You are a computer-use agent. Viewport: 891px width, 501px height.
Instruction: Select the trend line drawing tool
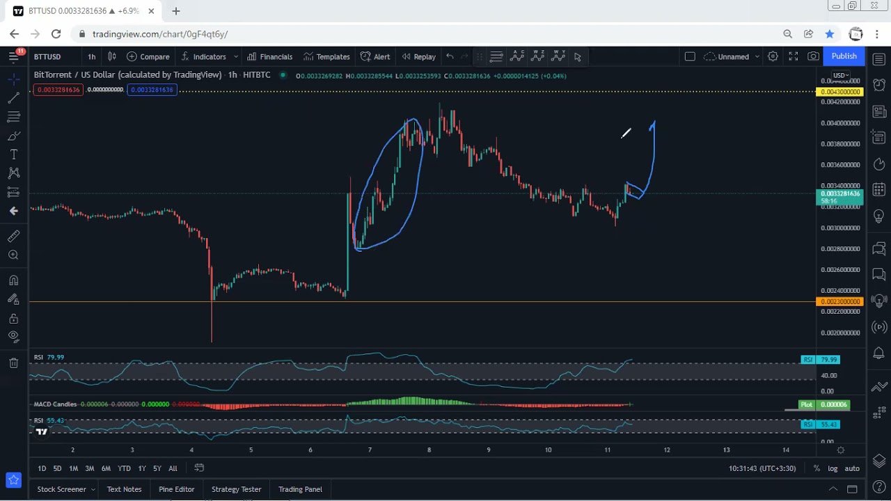click(x=13, y=99)
